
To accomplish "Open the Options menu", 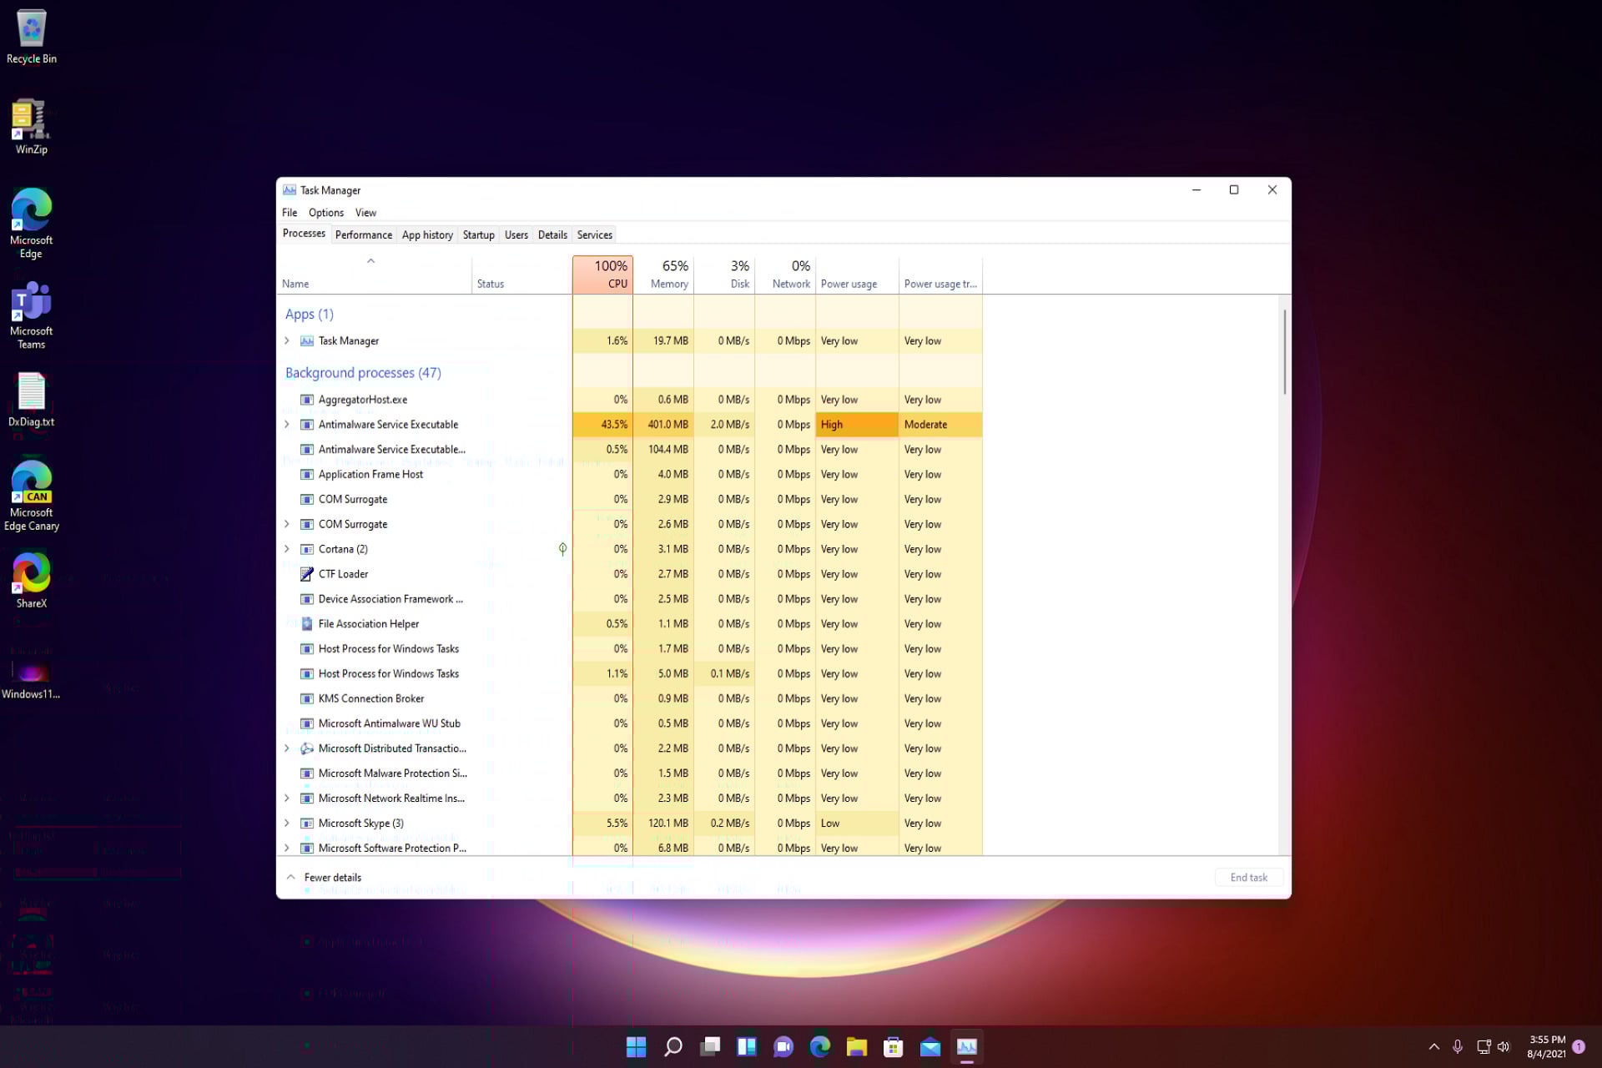I will pyautogui.click(x=325, y=213).
